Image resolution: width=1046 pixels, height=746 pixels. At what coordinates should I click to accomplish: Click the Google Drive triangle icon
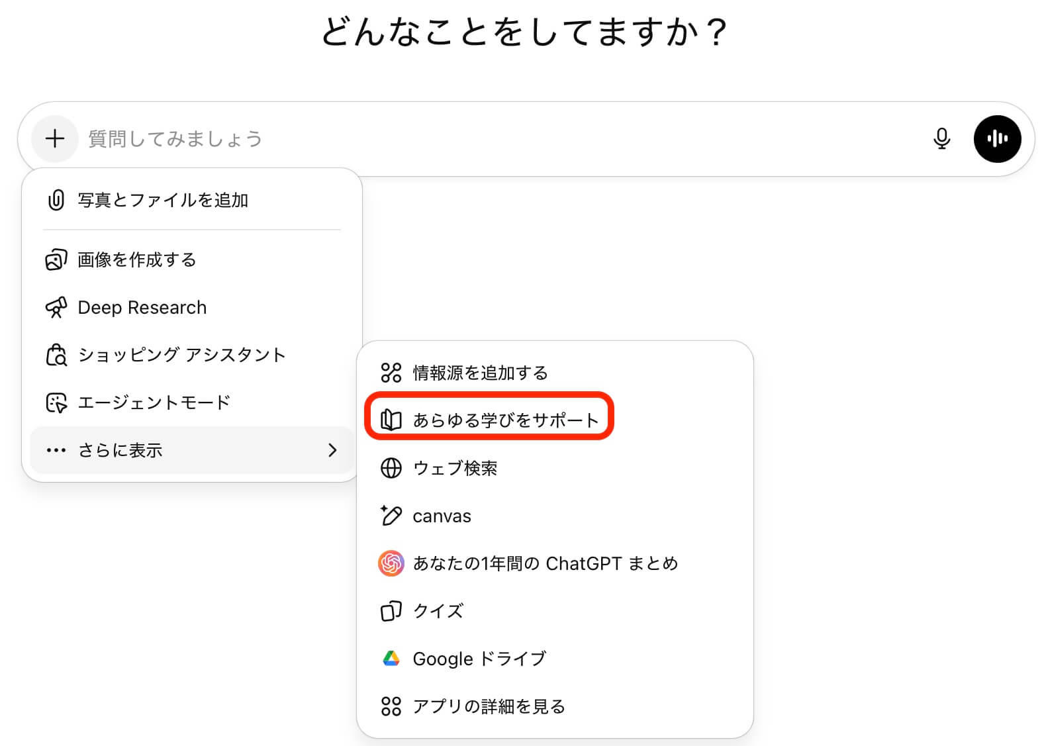point(391,659)
